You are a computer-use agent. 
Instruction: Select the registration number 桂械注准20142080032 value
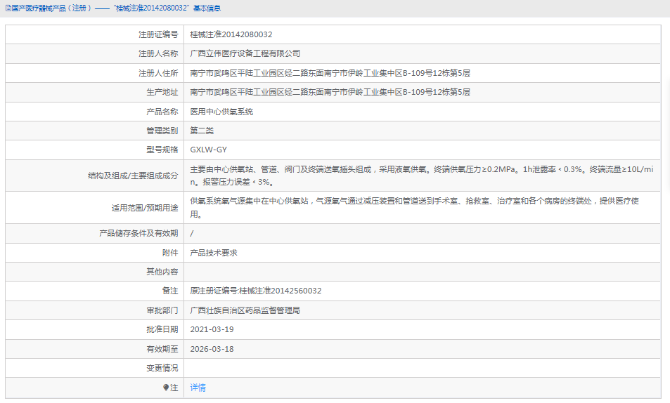coord(231,34)
